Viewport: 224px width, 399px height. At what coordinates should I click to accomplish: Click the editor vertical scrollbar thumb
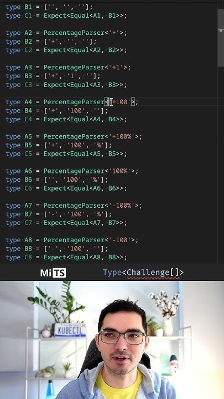point(221,38)
